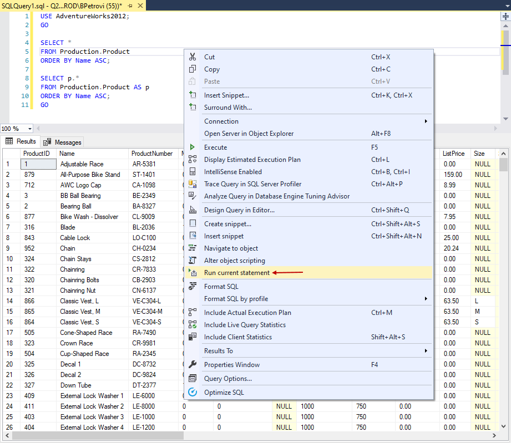Select row 10 header in results grid
The width and height of the screenshot is (511, 443).
point(12,259)
